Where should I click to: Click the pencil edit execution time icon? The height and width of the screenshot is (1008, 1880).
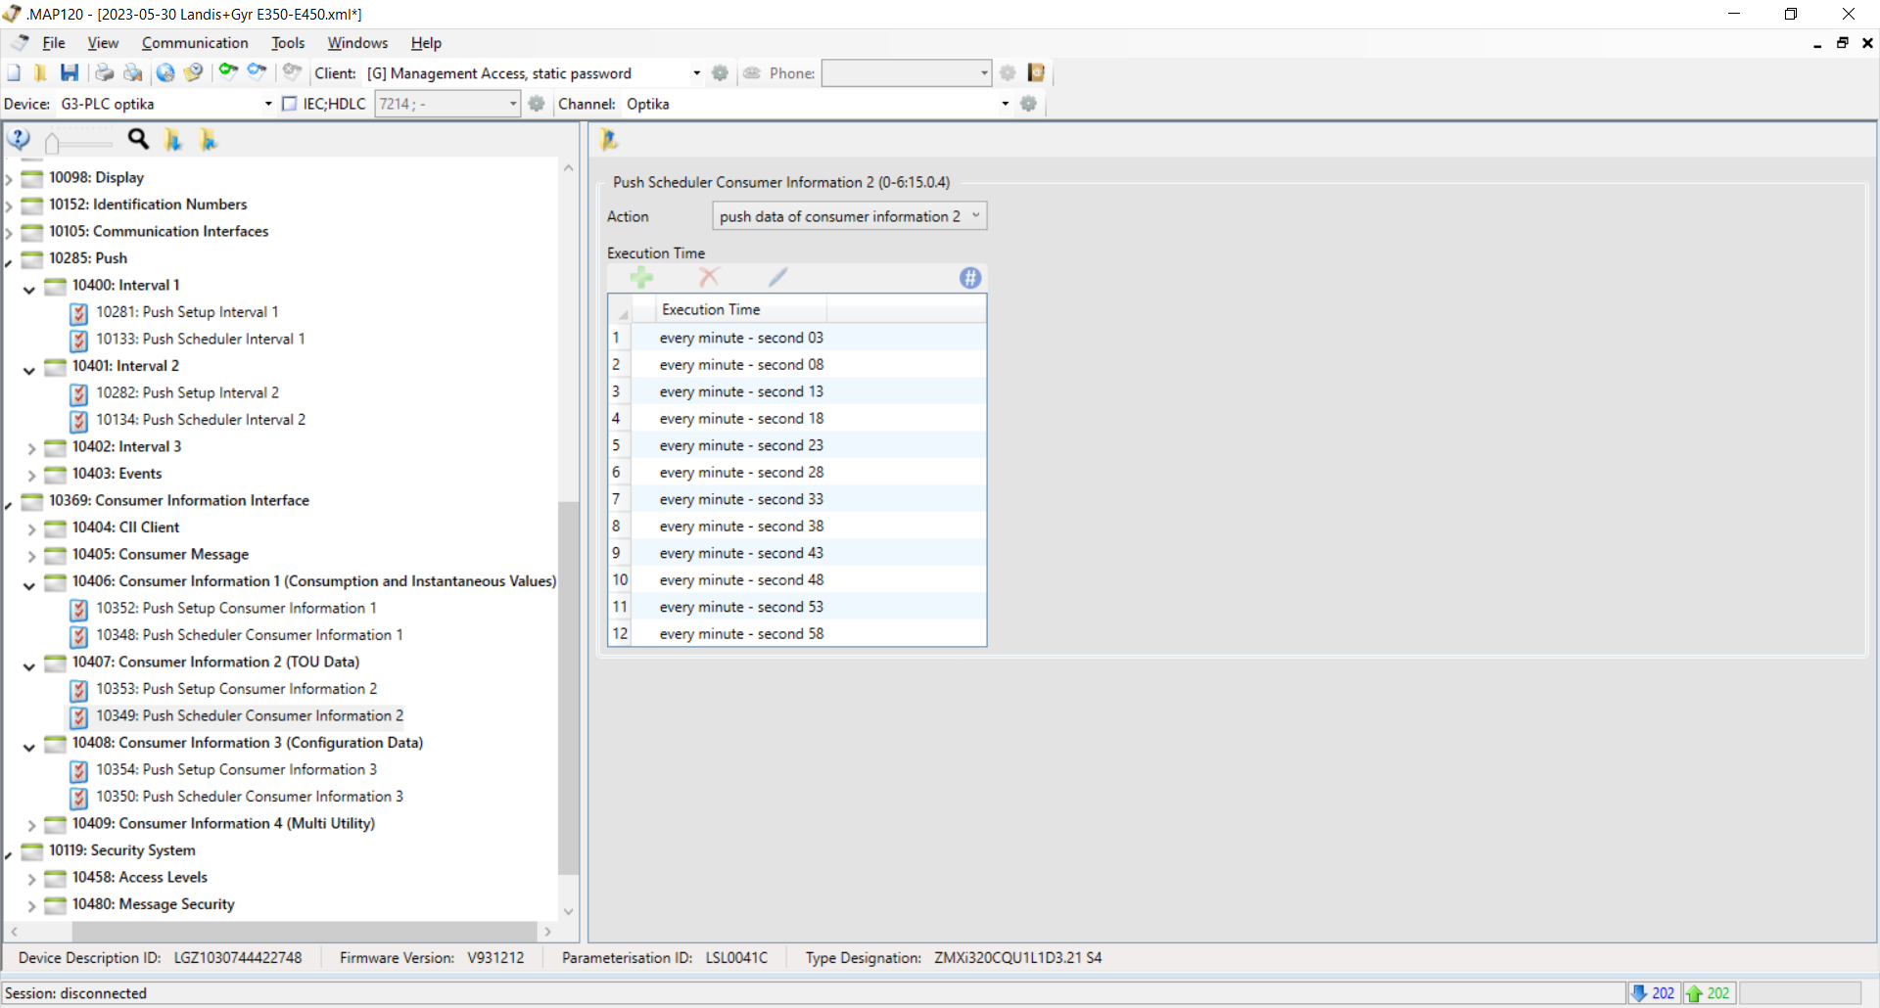coord(777,278)
